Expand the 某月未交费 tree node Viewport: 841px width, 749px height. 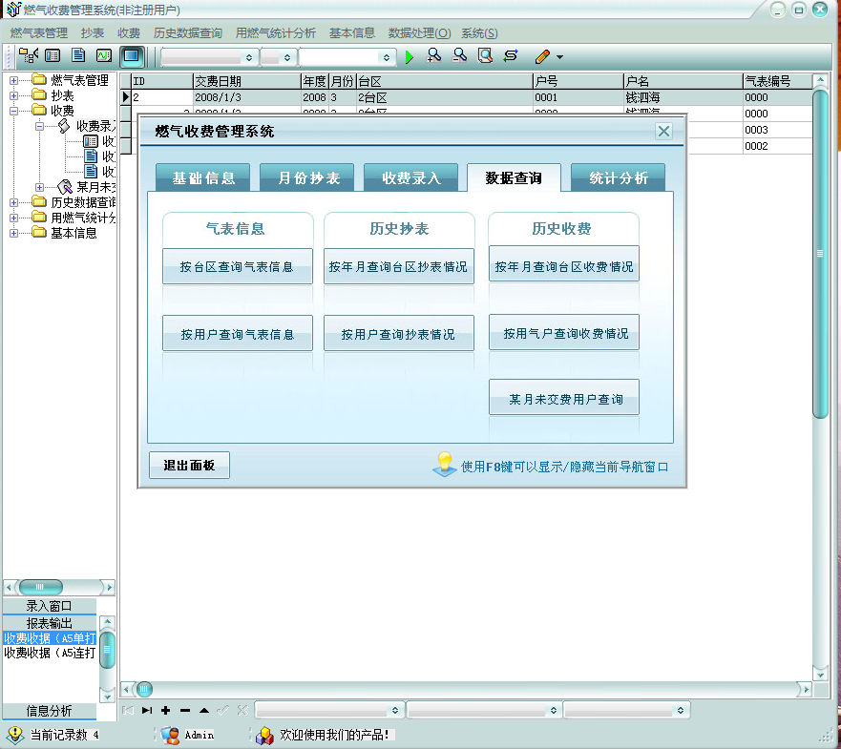(39, 187)
